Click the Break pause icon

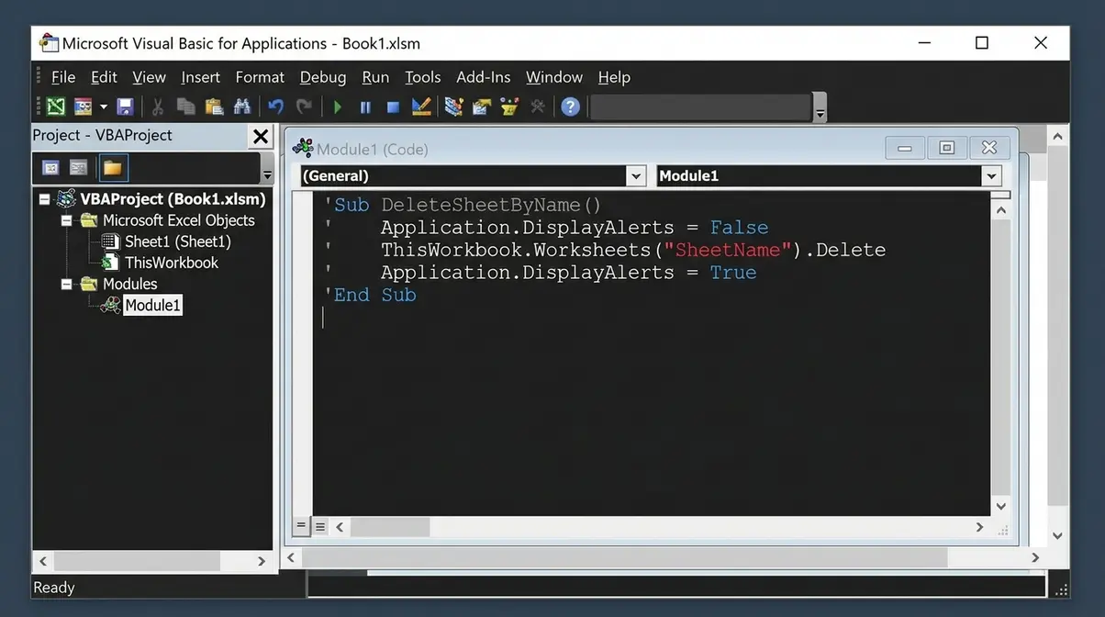(x=365, y=107)
